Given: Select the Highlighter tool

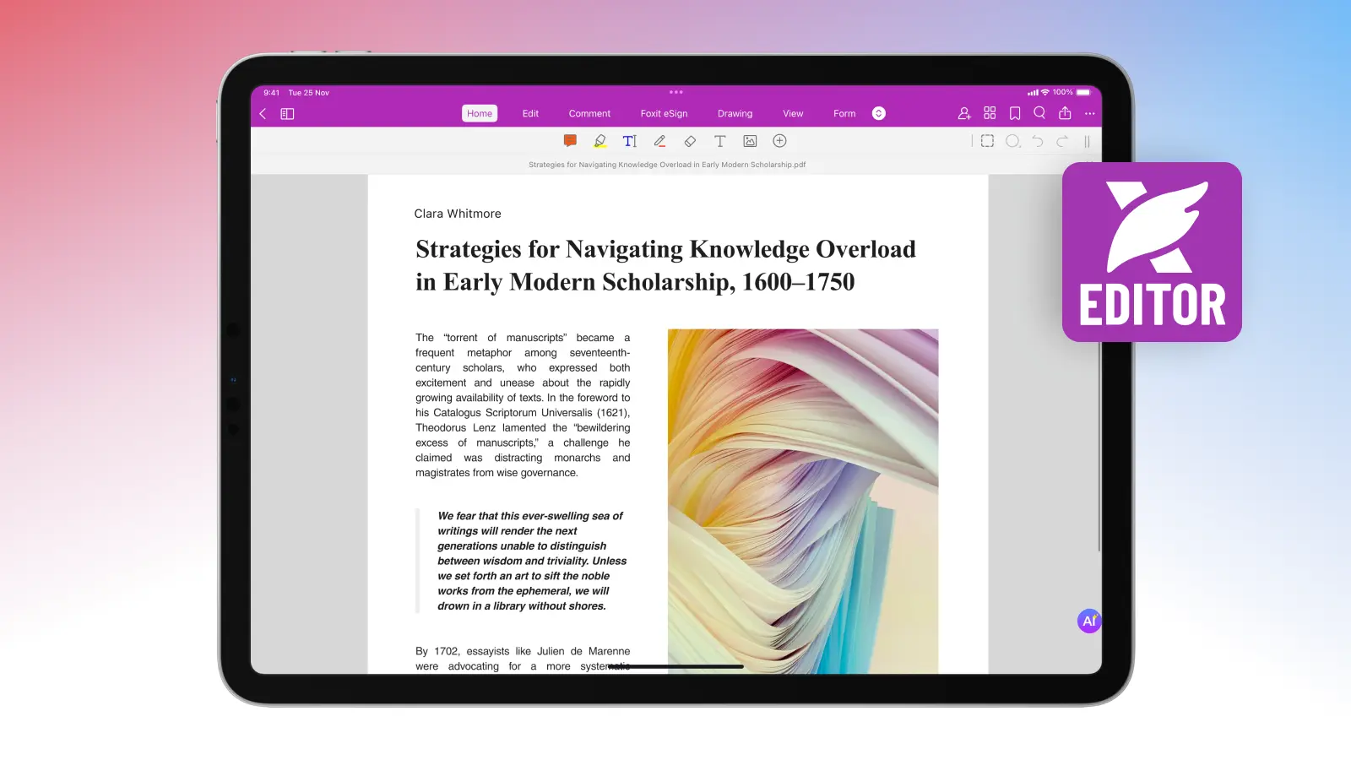Looking at the screenshot, I should click(600, 141).
